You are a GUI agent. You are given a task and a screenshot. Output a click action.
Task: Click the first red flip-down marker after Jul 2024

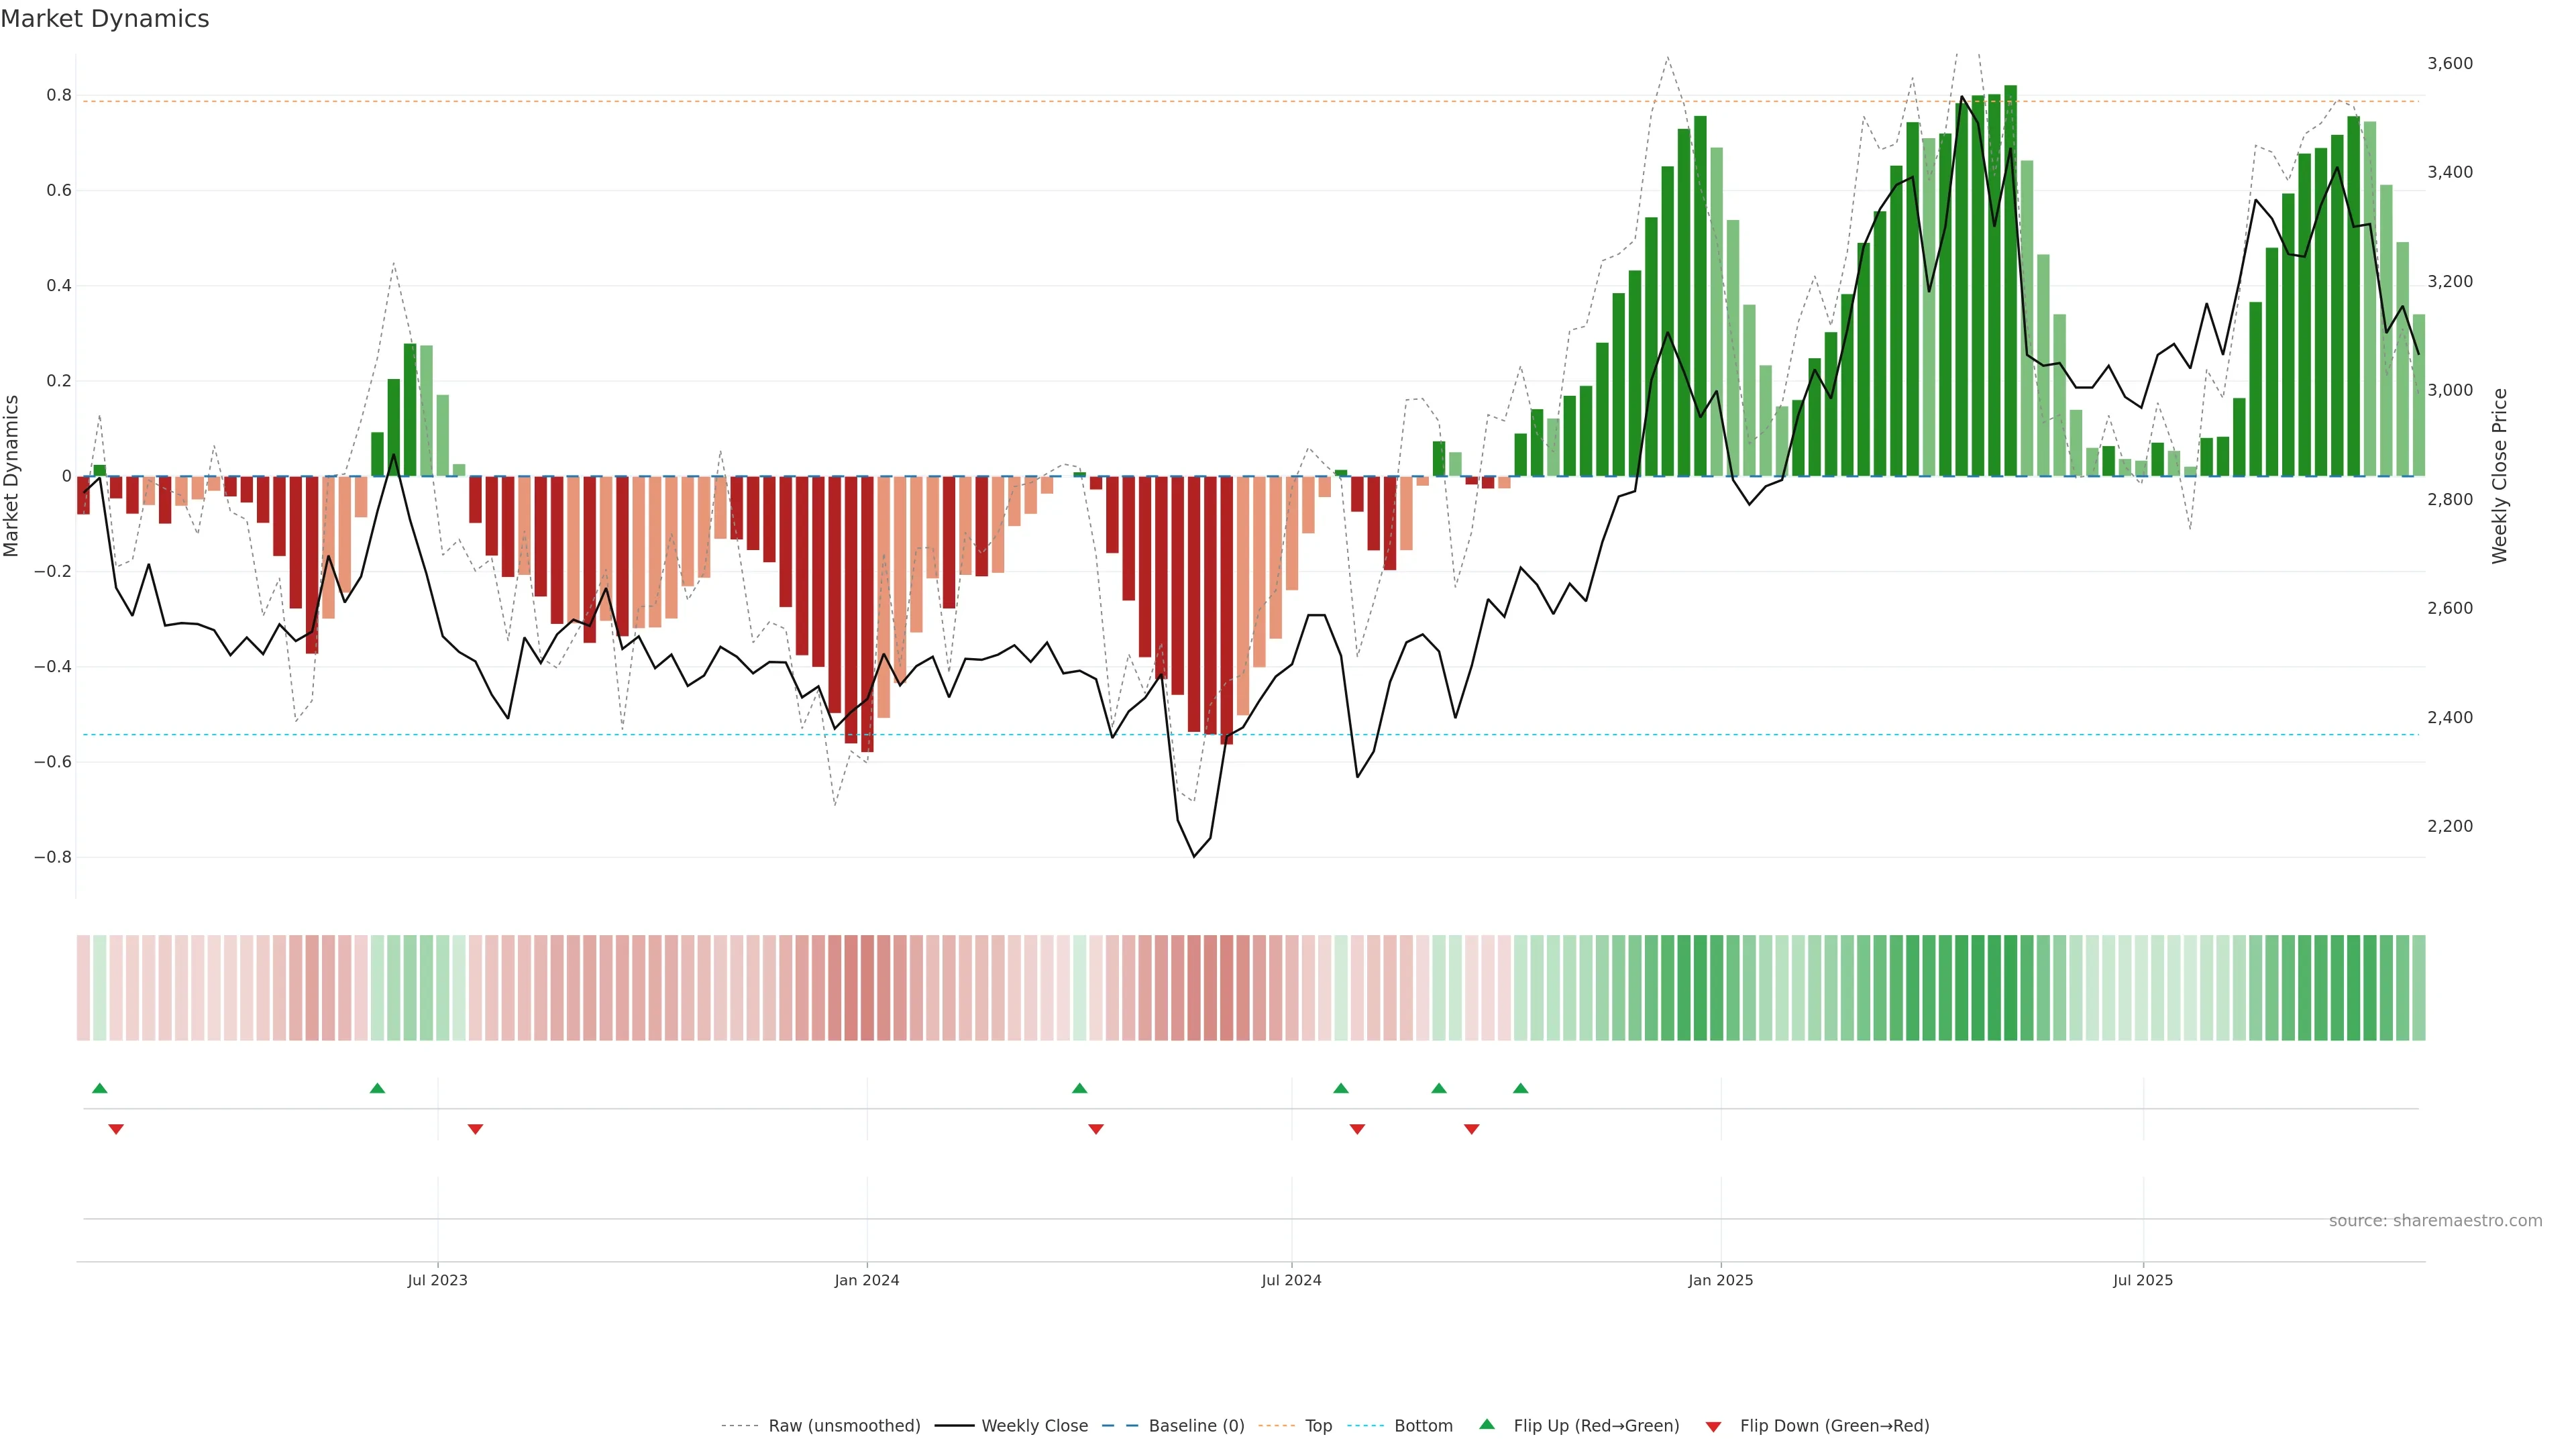[1357, 1129]
